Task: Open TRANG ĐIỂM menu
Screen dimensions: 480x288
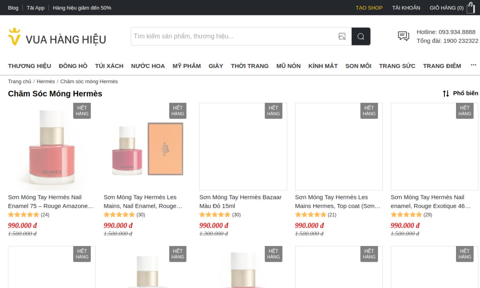Action: click(442, 66)
